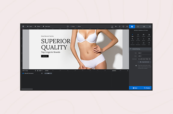Select the As Modal options icon
The width and height of the screenshot is (173, 114).
pos(144,44)
